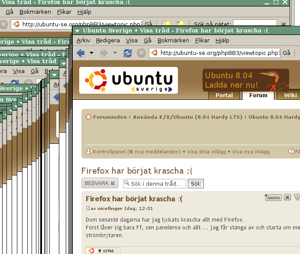Reload the page in the front window
The image size is (300, 254).
click(x=128, y=53)
